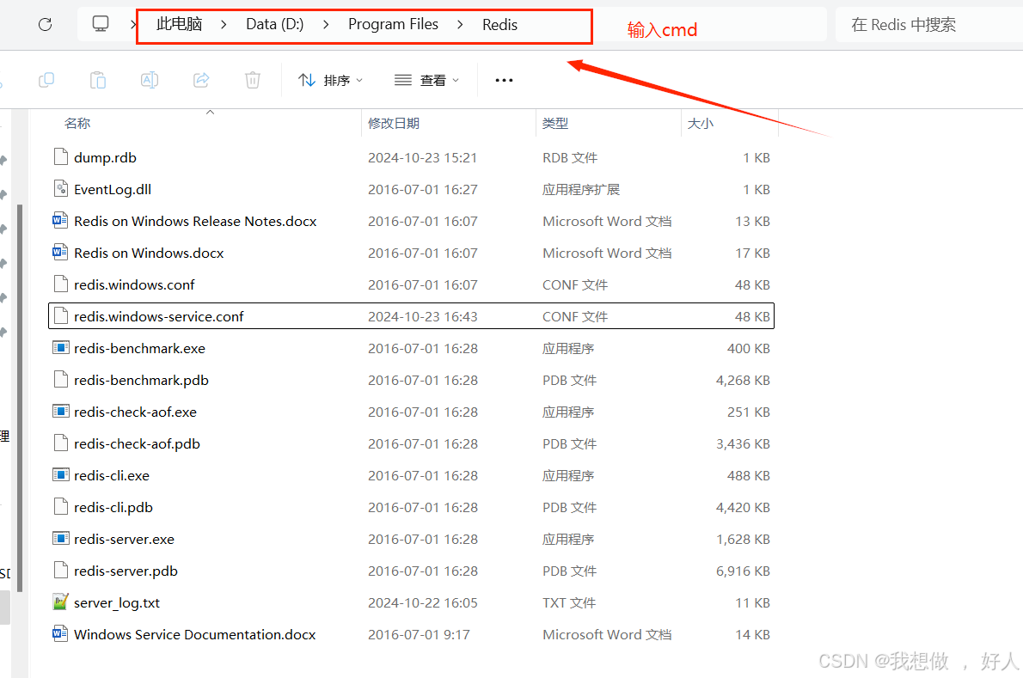The width and height of the screenshot is (1023, 678).
Task: Click the Share toolbar icon
Action: pyautogui.click(x=201, y=80)
